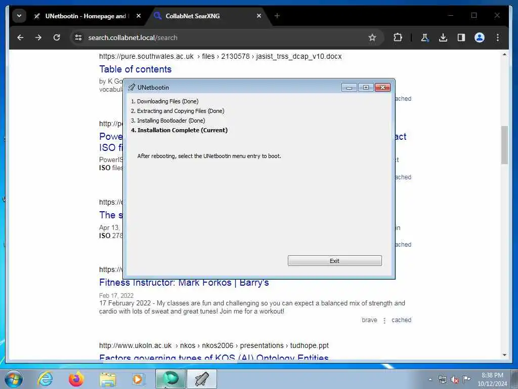Click cached link of Mark Forkos result
Viewport: 518px width, 389px height.
pyautogui.click(x=401, y=320)
